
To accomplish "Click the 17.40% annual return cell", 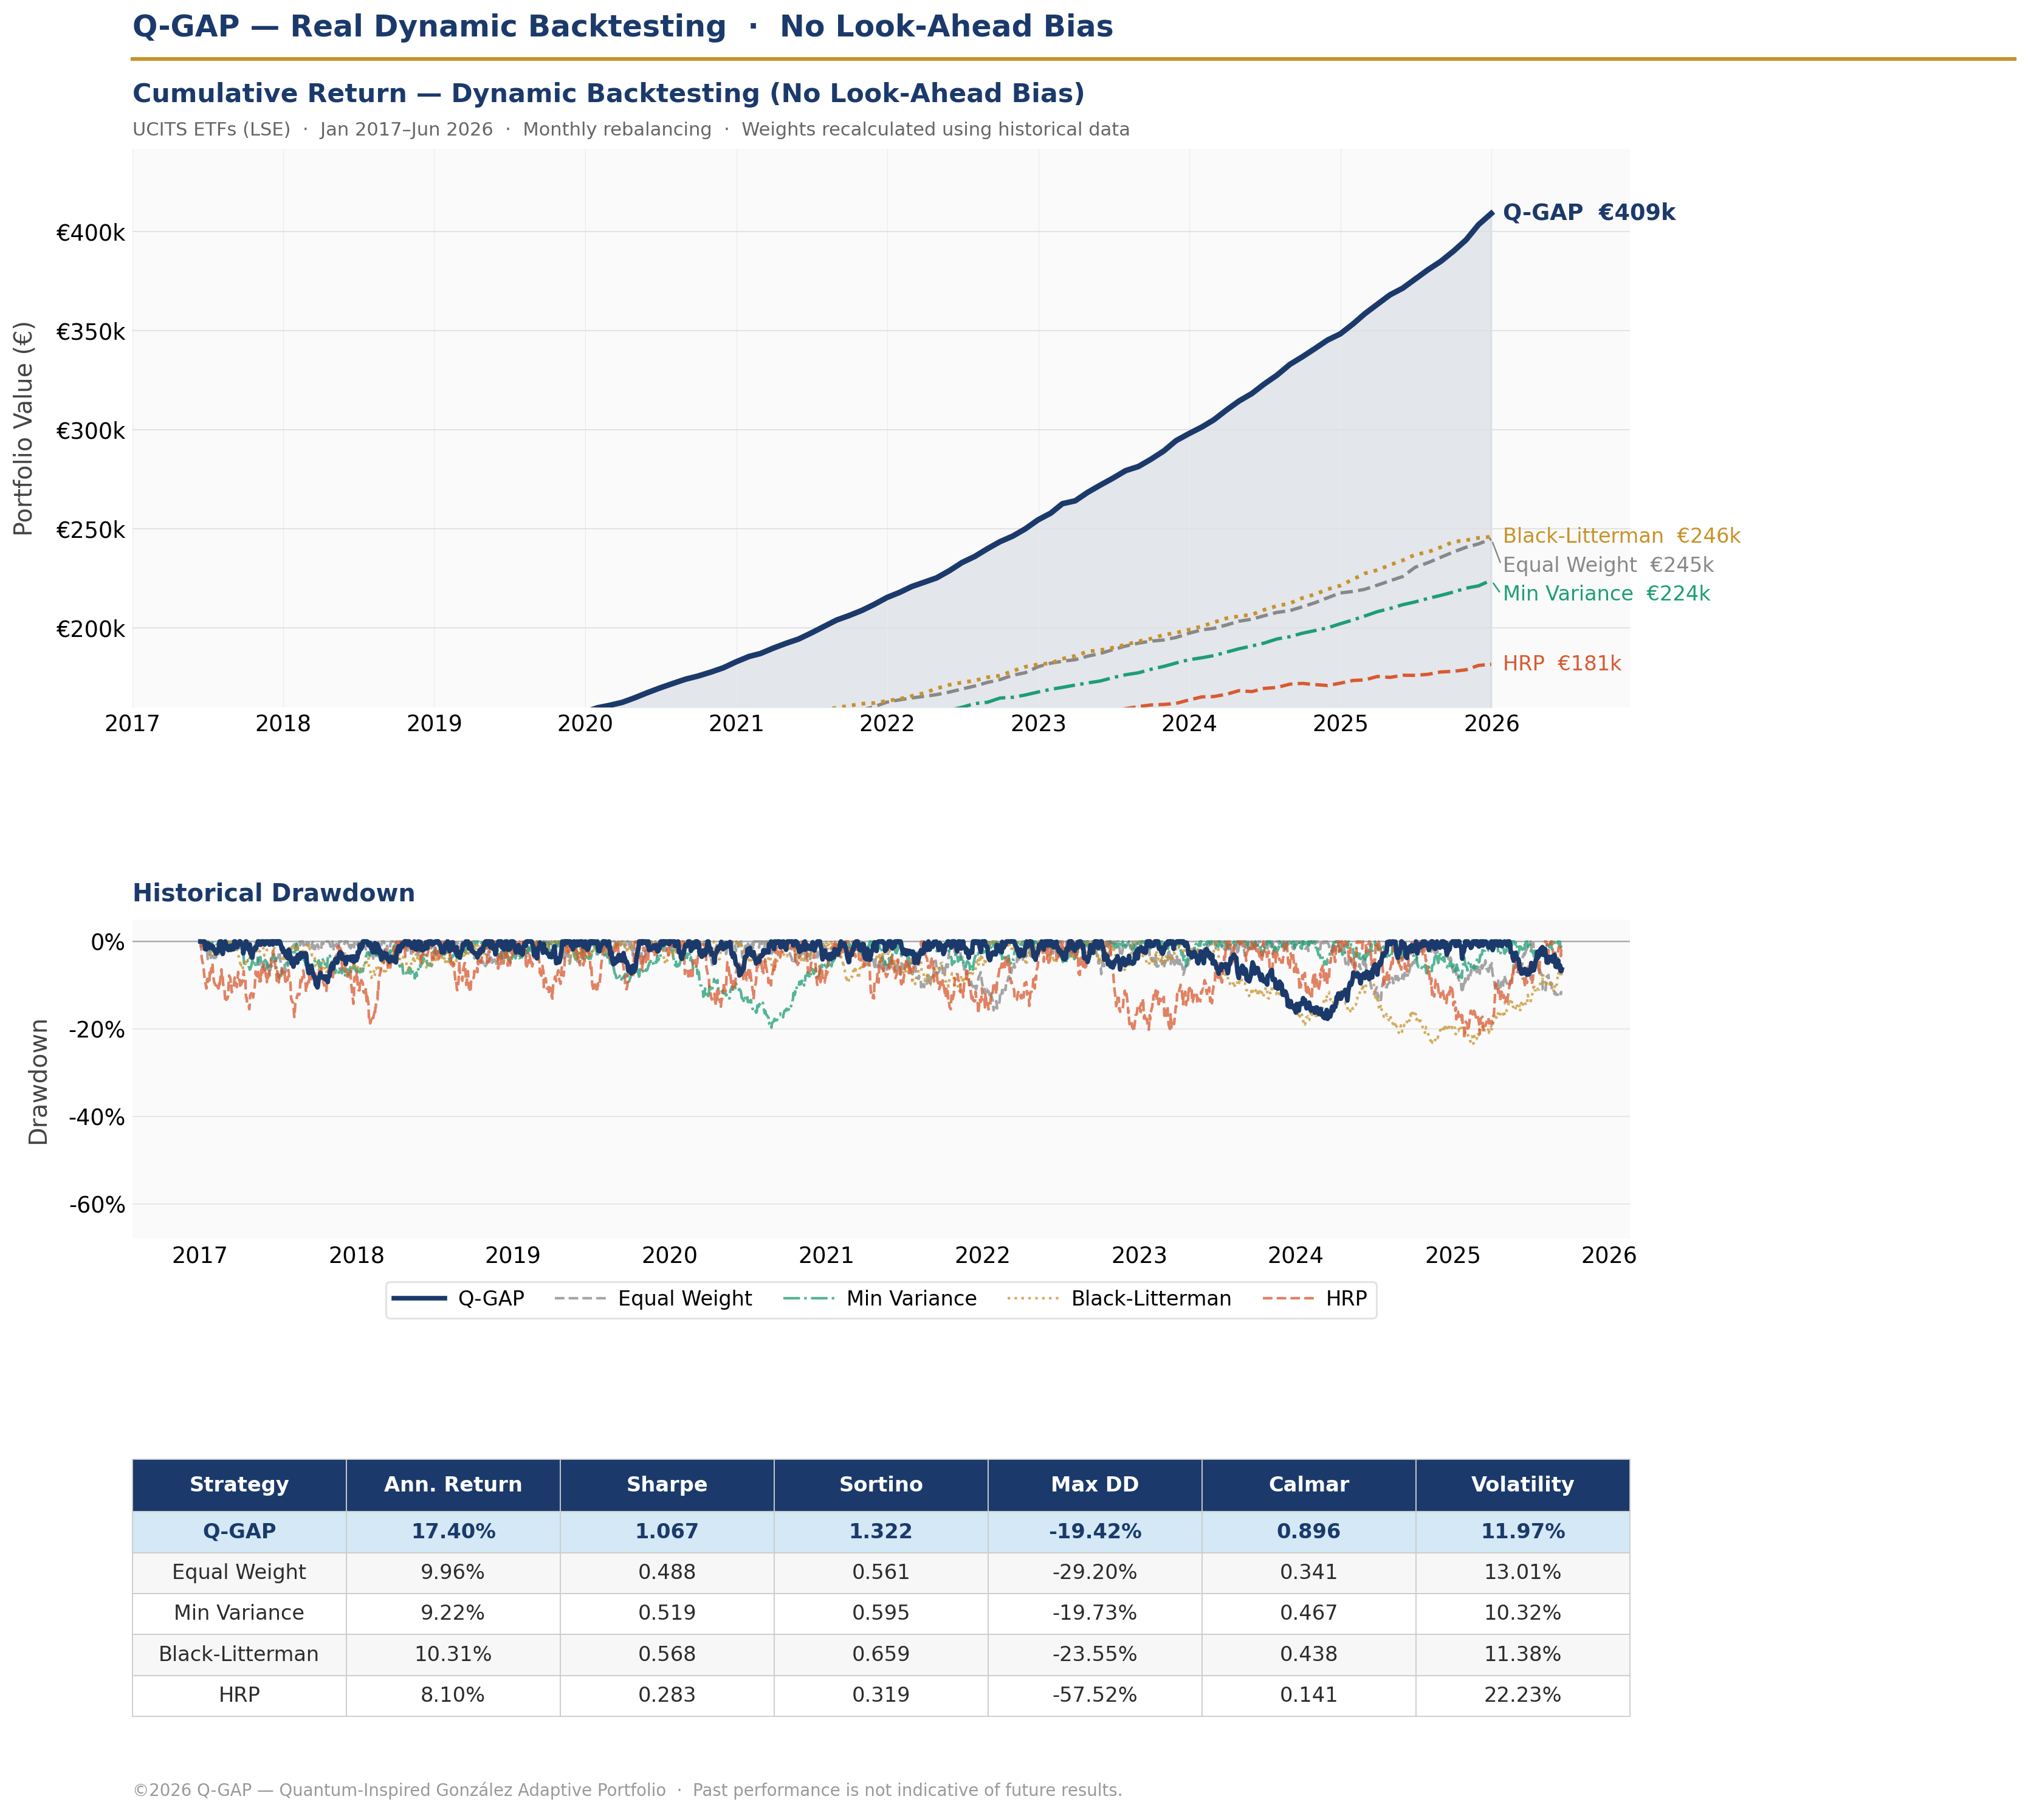I will click(x=453, y=1531).
